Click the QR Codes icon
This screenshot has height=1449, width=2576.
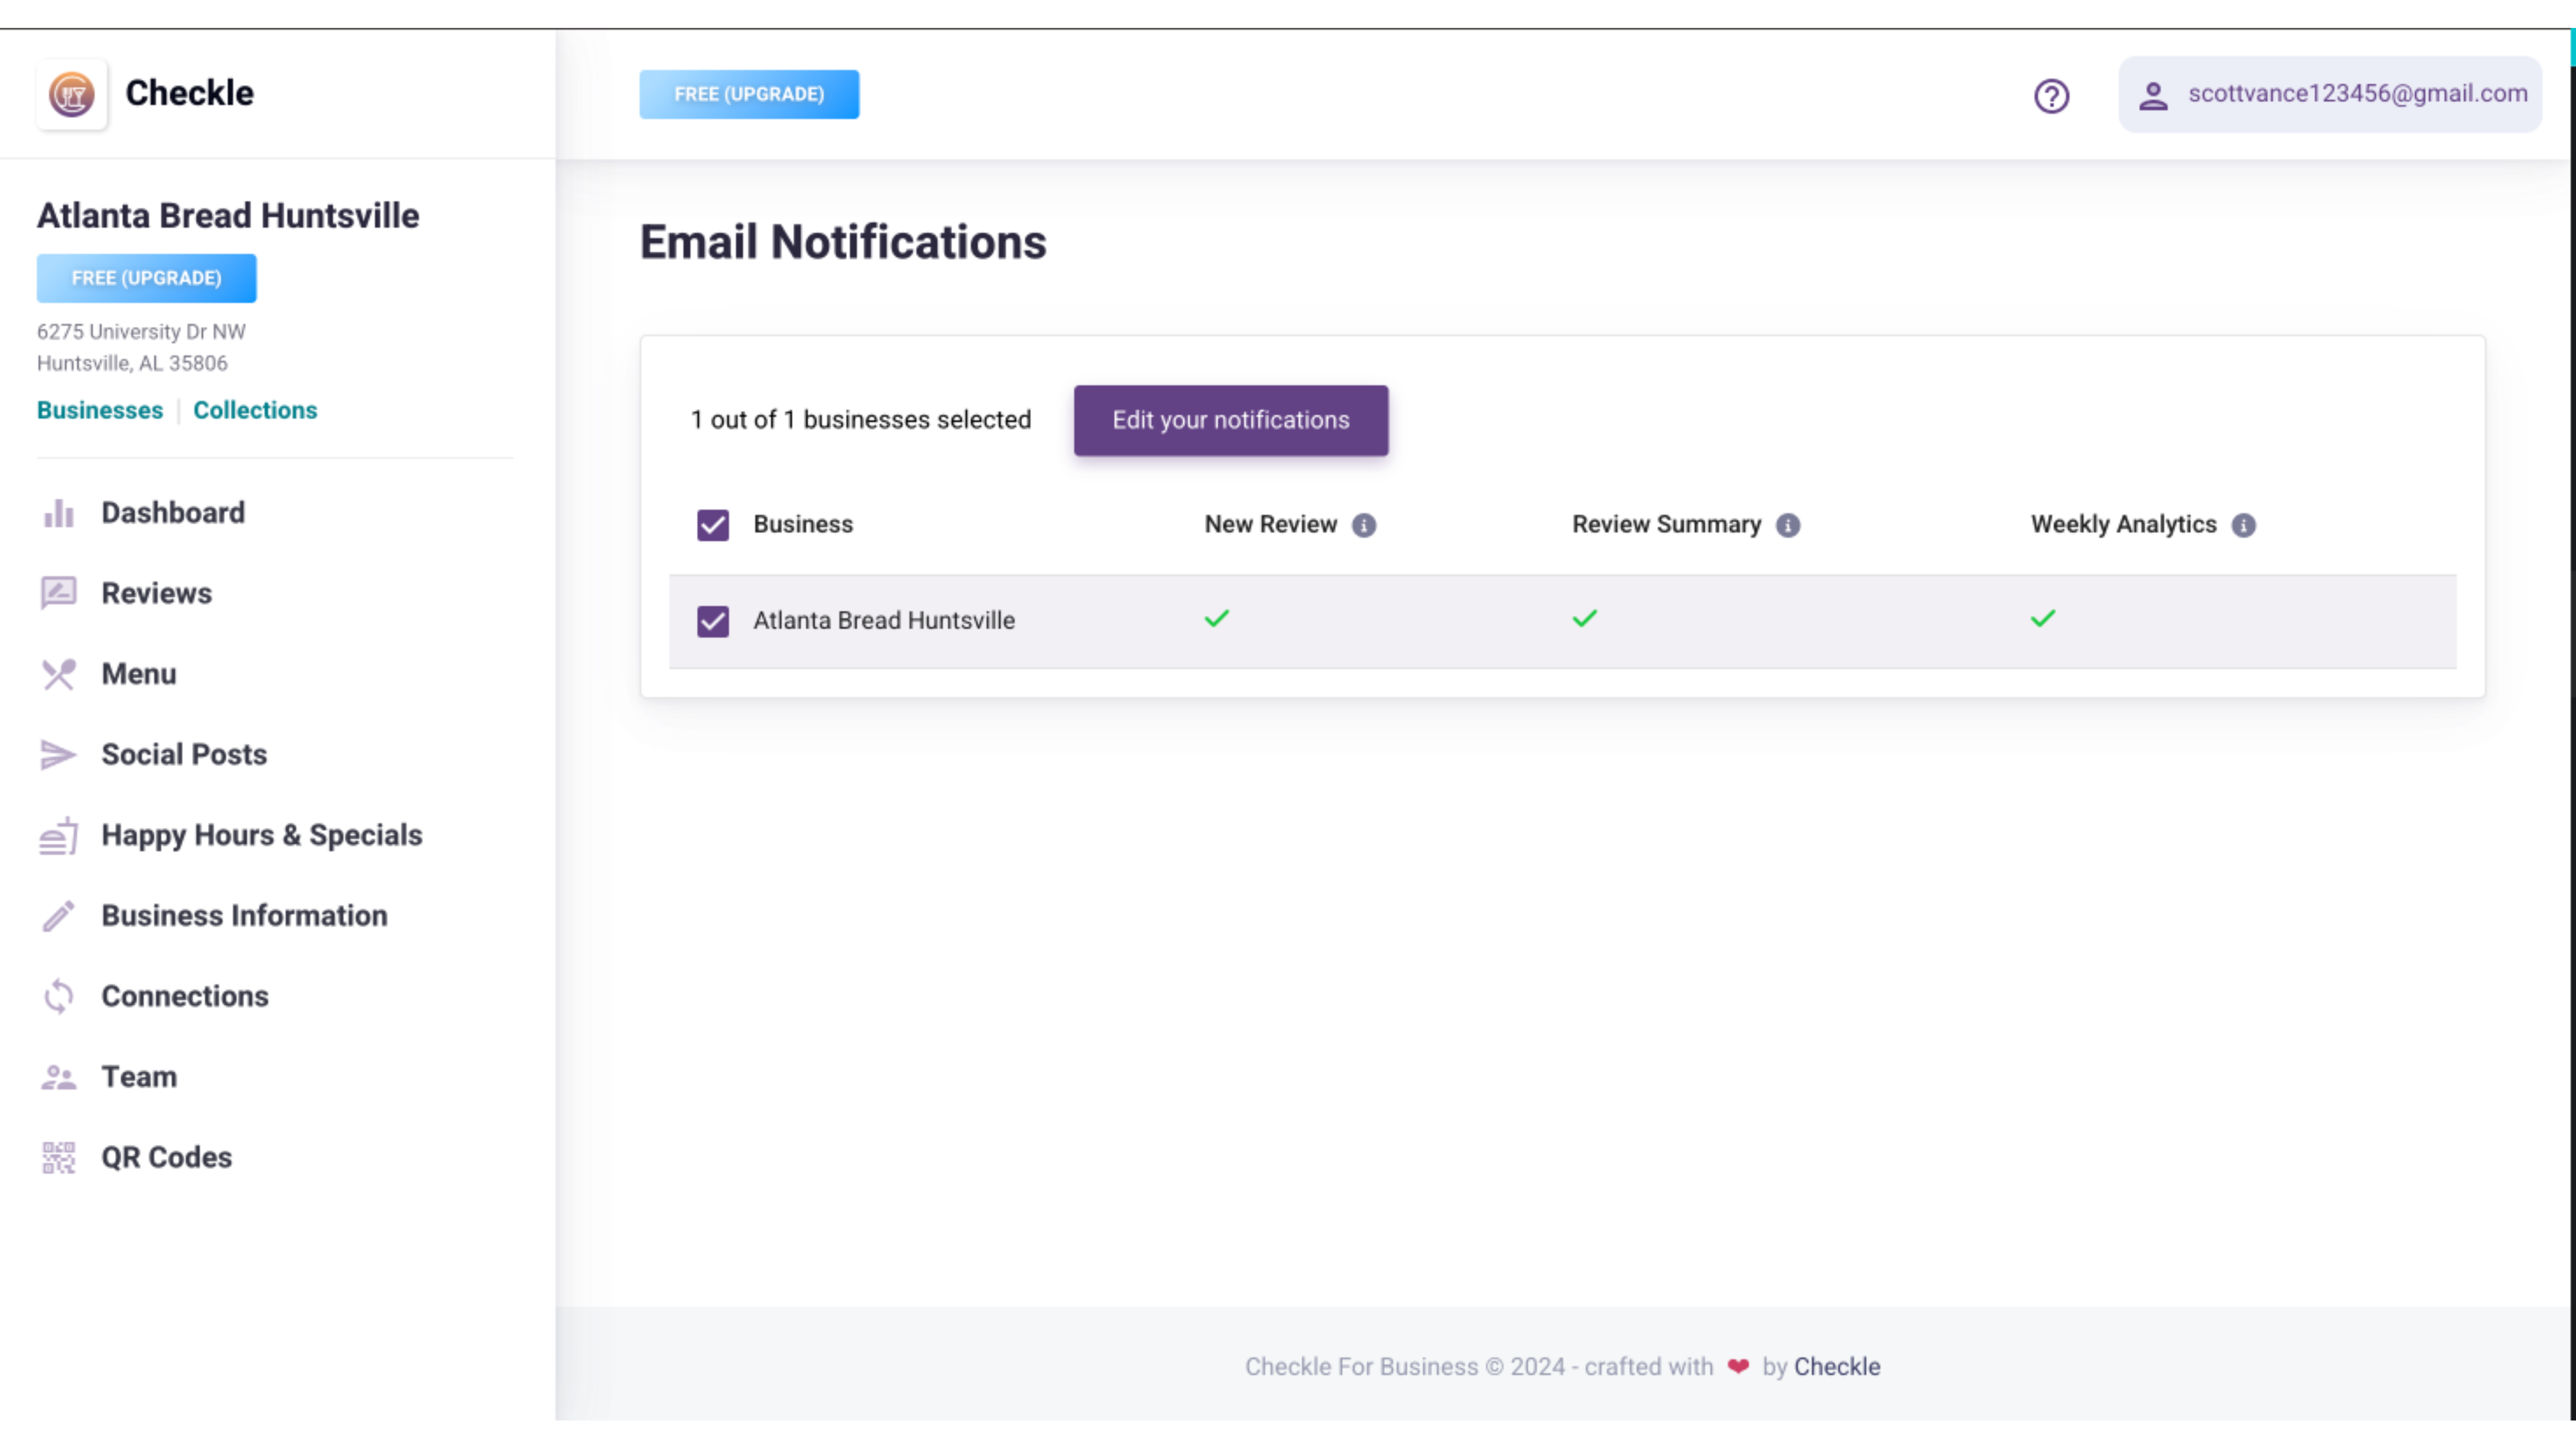(59, 1158)
